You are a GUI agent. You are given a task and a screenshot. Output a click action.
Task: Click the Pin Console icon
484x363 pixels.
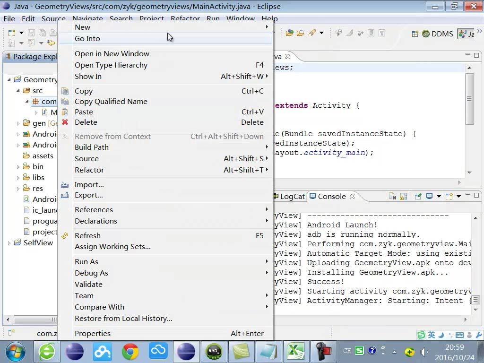(418, 197)
